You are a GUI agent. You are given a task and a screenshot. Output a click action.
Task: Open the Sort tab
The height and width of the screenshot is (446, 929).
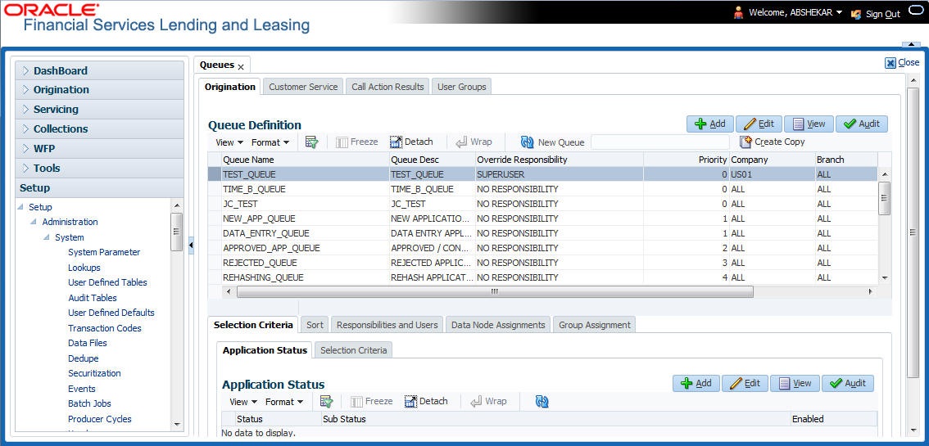pos(315,325)
